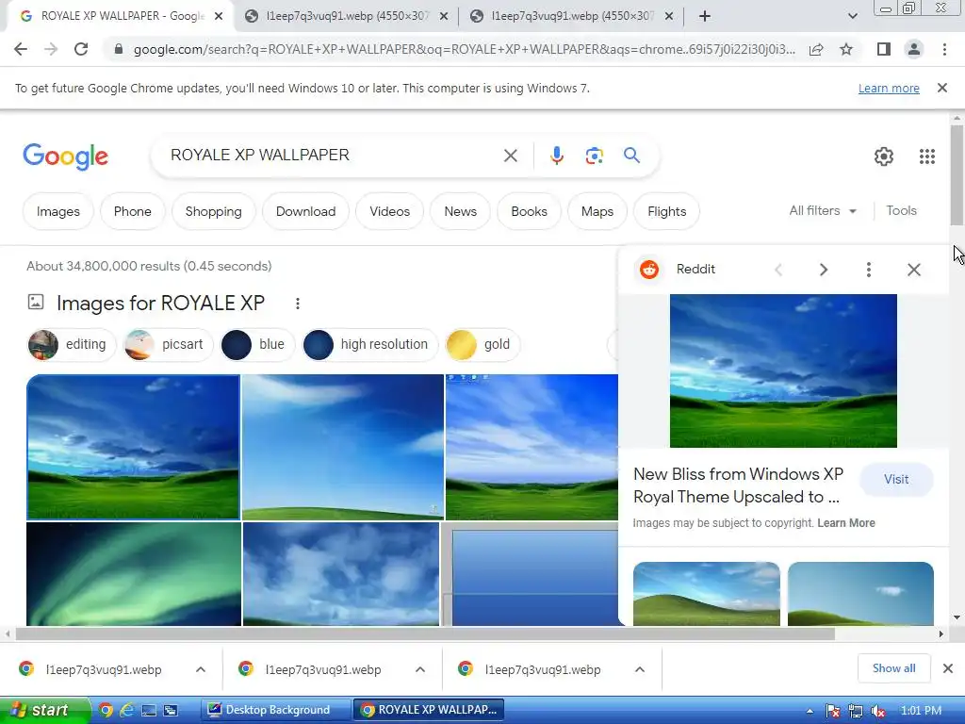Start voice search with microphone
The image size is (965, 724).
tap(556, 156)
